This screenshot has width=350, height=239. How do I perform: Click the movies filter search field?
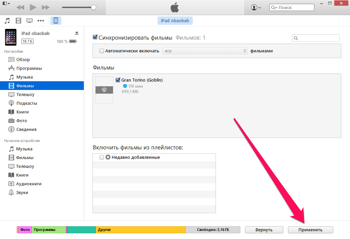point(315,38)
